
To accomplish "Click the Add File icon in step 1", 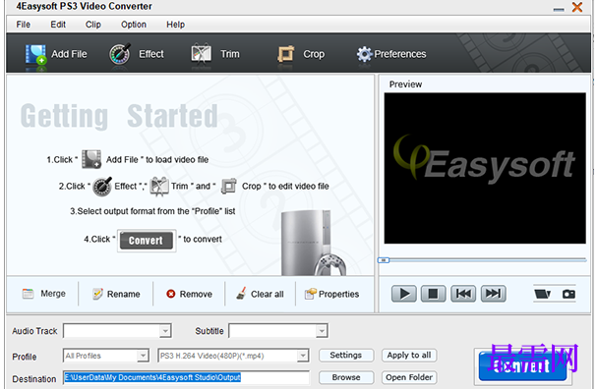I will 91,159.
